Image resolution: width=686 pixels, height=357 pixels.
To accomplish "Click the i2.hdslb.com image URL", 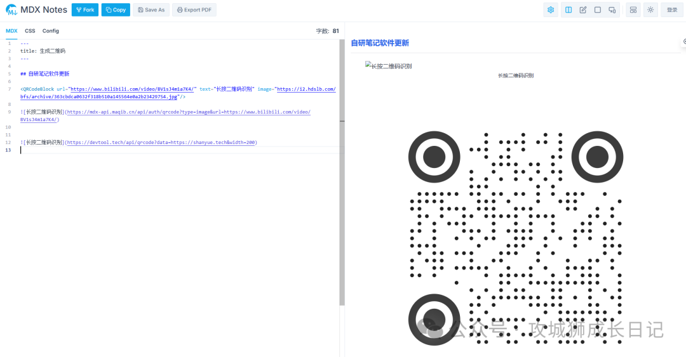I will pos(178,93).
